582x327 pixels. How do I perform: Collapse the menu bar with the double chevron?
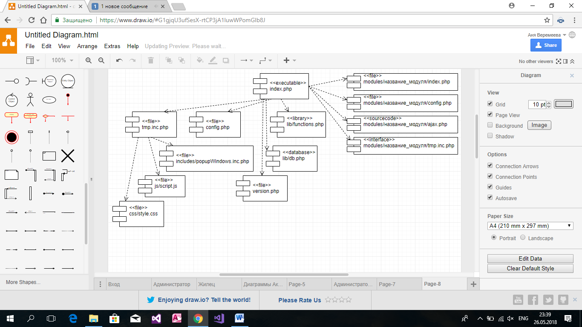(572, 61)
